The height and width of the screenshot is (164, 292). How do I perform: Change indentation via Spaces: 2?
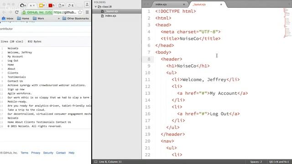(x=256, y=162)
